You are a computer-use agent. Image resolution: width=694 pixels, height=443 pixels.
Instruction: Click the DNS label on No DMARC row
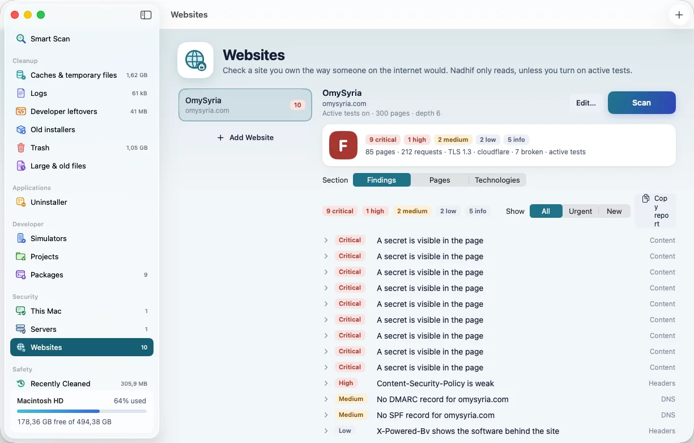tap(668, 399)
